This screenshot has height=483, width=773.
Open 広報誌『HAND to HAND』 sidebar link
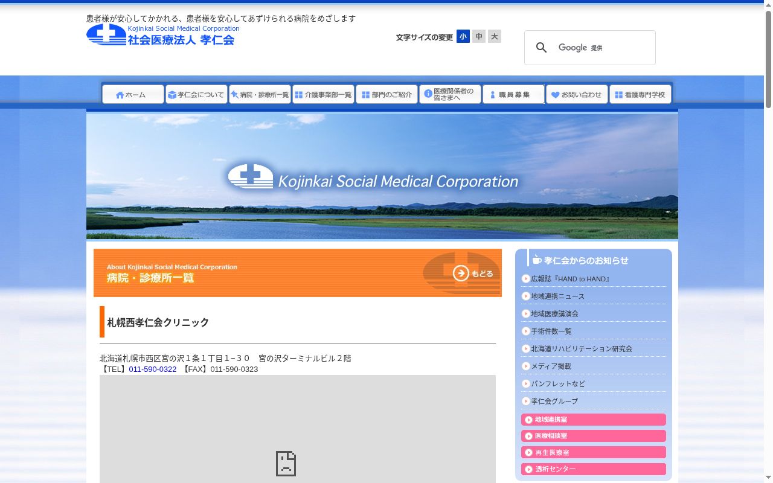[570, 279]
